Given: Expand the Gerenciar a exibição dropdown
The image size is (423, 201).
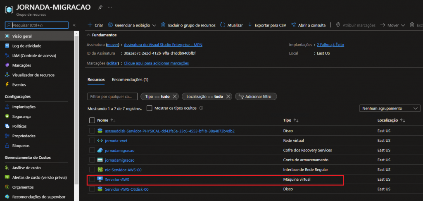Looking at the screenshot, I should click(x=132, y=25).
